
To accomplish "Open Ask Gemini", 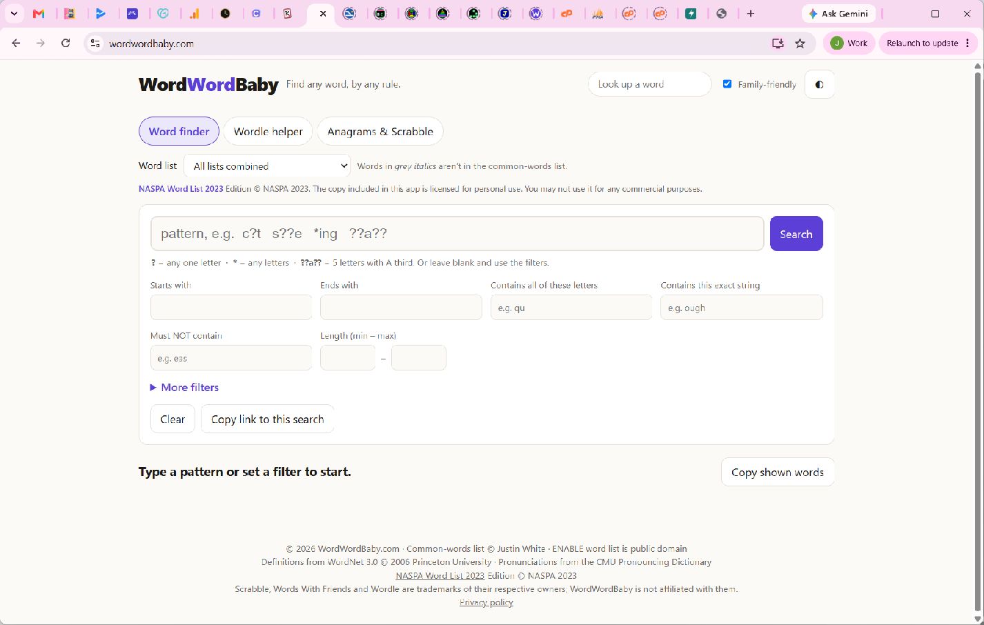I will point(838,14).
